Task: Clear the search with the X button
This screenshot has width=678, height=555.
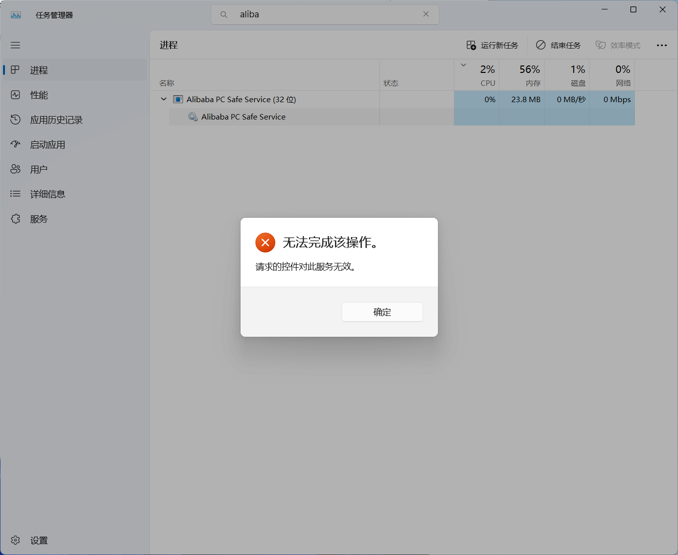Action: point(426,14)
